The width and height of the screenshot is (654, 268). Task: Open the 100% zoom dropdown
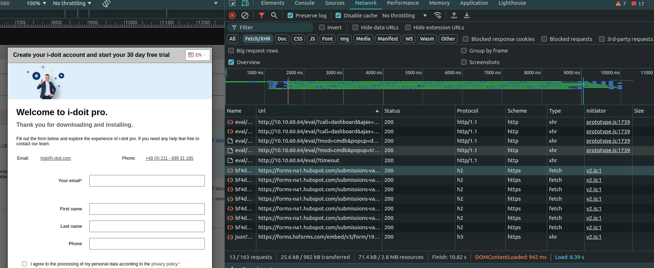[x=36, y=3]
